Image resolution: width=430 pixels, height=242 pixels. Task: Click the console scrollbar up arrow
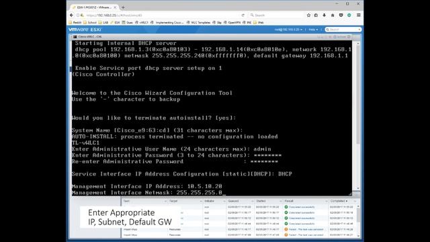(358, 44)
